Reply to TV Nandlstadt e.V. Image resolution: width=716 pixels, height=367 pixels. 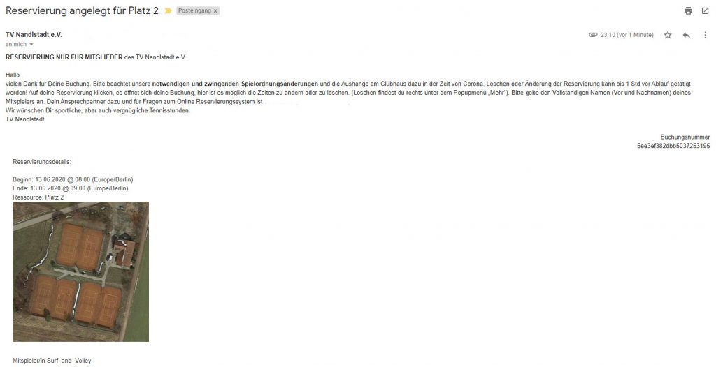click(x=687, y=35)
